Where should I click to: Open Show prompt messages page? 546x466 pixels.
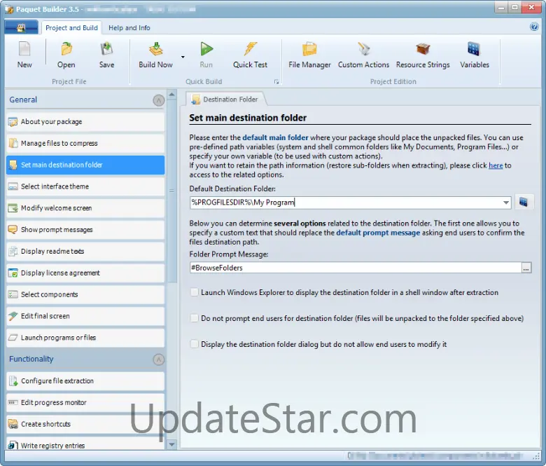[85, 230]
